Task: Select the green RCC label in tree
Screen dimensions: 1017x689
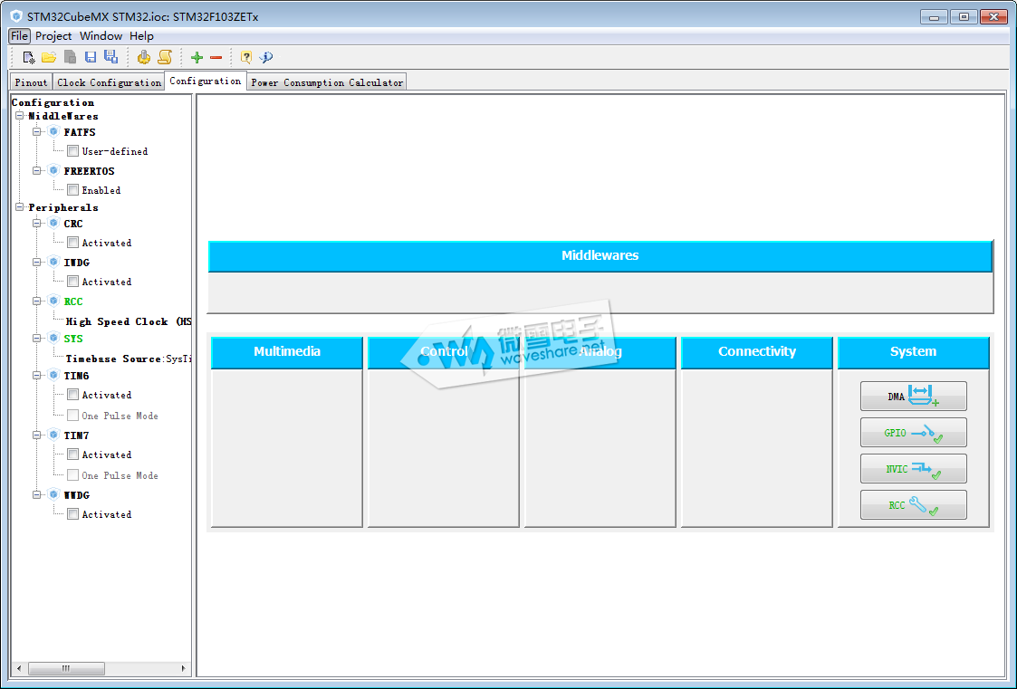Action: pos(73,301)
